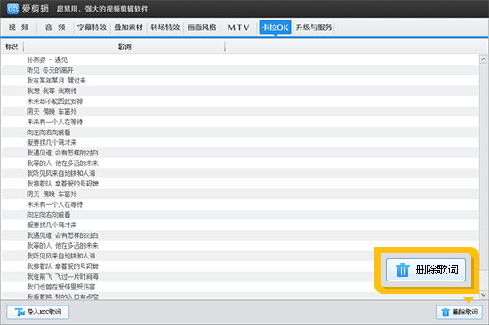Click the 标识 column header

click(12, 46)
